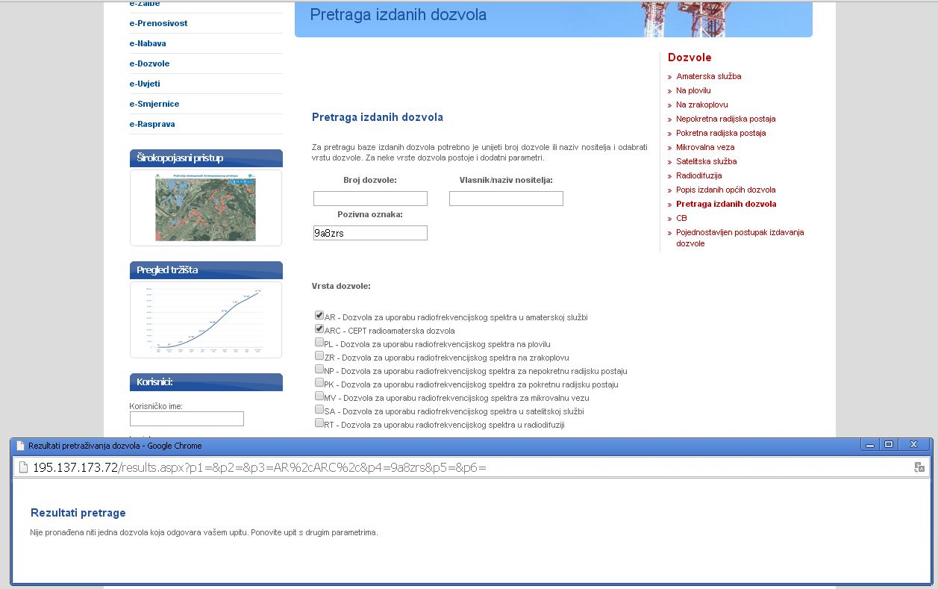Focus the Vlasnik/naziv nositelja text field
Image resolution: width=938 pixels, height=589 pixels.
click(506, 199)
